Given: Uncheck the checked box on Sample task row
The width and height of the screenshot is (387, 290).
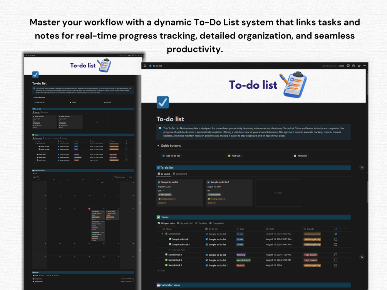Looking at the screenshot, I should (336, 234).
